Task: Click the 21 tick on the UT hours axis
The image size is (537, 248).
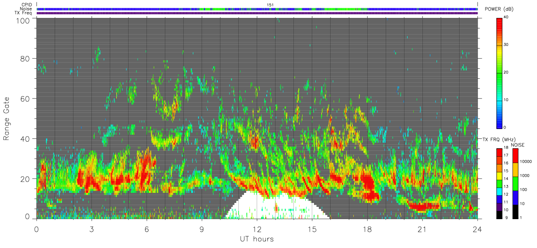Action: (x=422, y=229)
